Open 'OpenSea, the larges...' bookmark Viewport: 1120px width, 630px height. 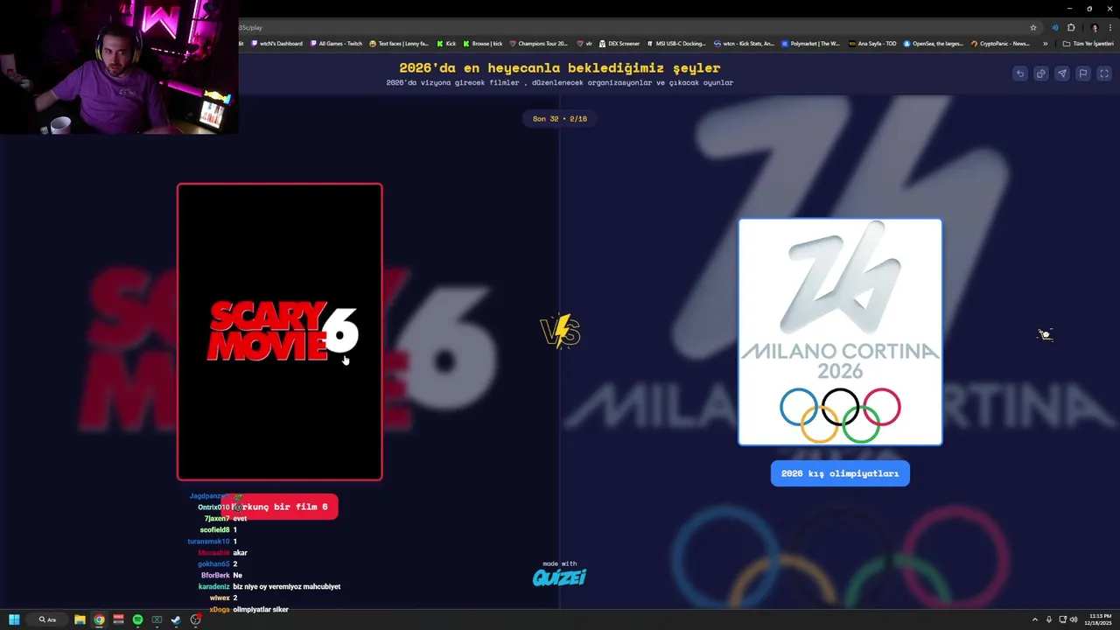934,43
